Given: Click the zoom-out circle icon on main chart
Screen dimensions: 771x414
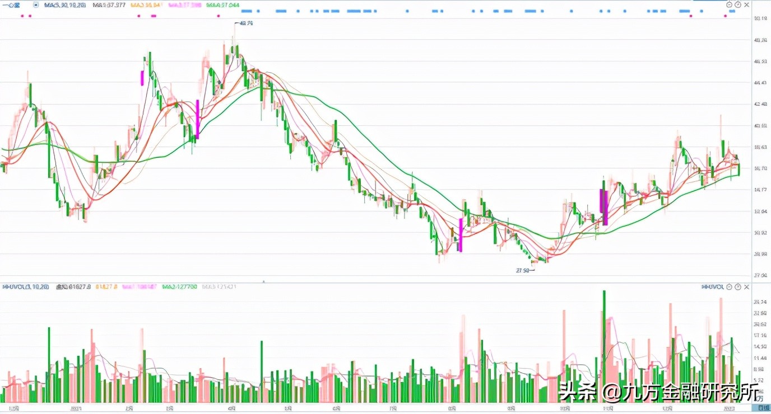Looking at the screenshot, I should pos(730,4).
